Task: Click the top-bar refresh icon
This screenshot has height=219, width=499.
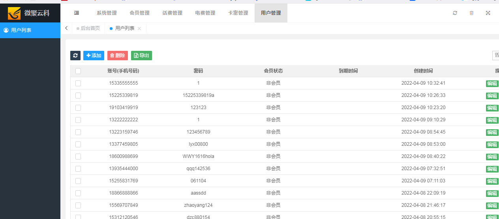Action: (455, 13)
